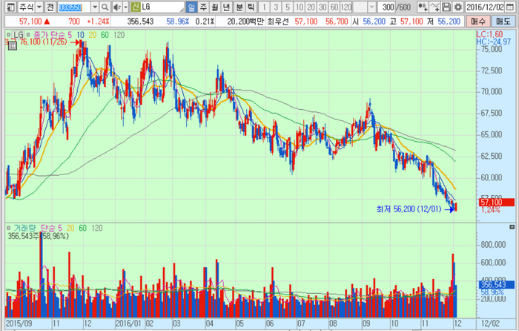Viewport: 519px width, 331px height.
Task: Switch chart to monthly (월) period
Action: (214, 7)
